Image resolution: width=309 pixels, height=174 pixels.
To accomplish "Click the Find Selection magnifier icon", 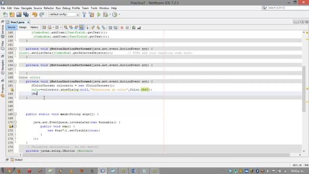I will click(66, 28).
